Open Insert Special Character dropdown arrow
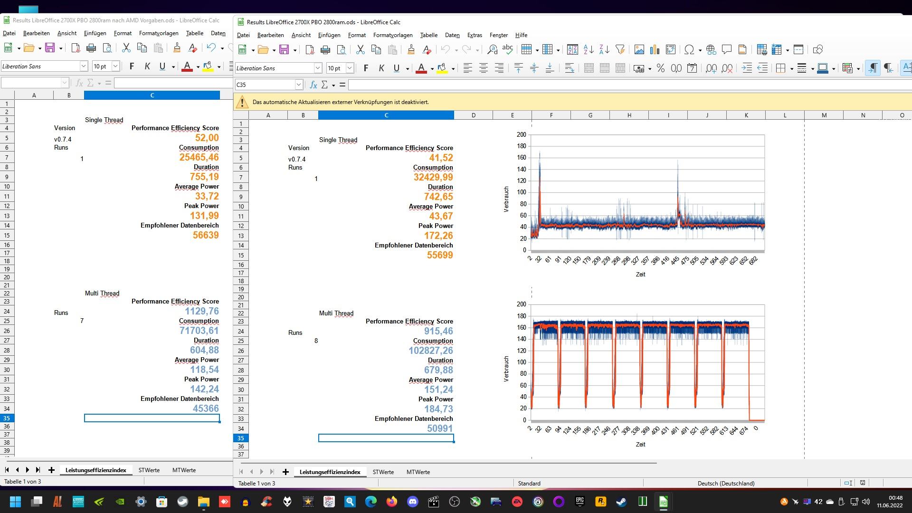Screen dimensions: 912x513 (700, 50)
